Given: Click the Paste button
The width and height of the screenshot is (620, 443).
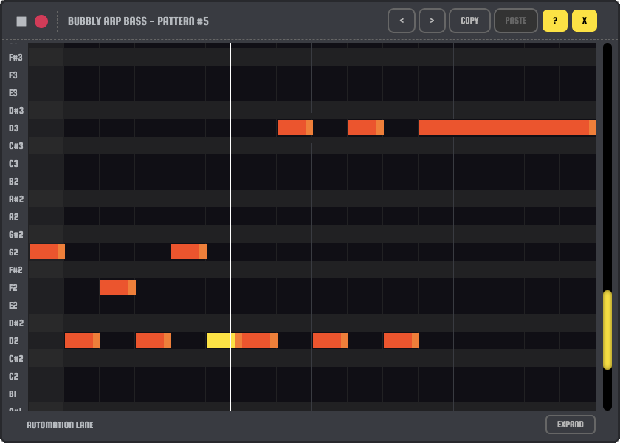Looking at the screenshot, I should click(x=516, y=21).
